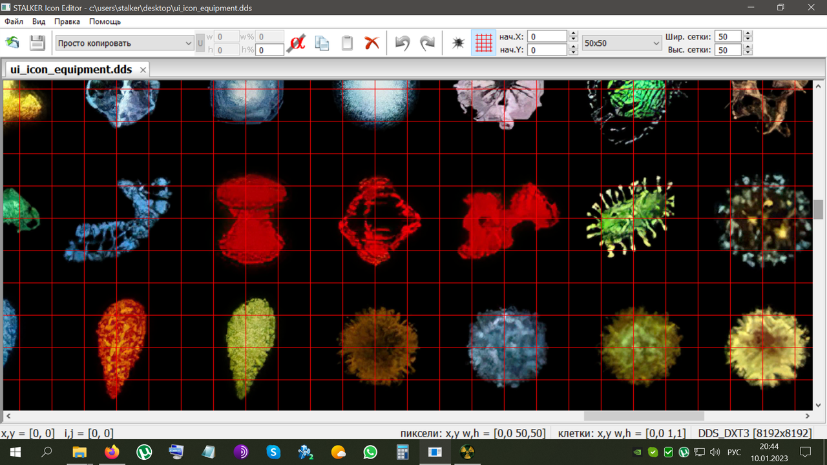This screenshot has width=827, height=465.
Task: Click the black splash star icon
Action: 458,43
